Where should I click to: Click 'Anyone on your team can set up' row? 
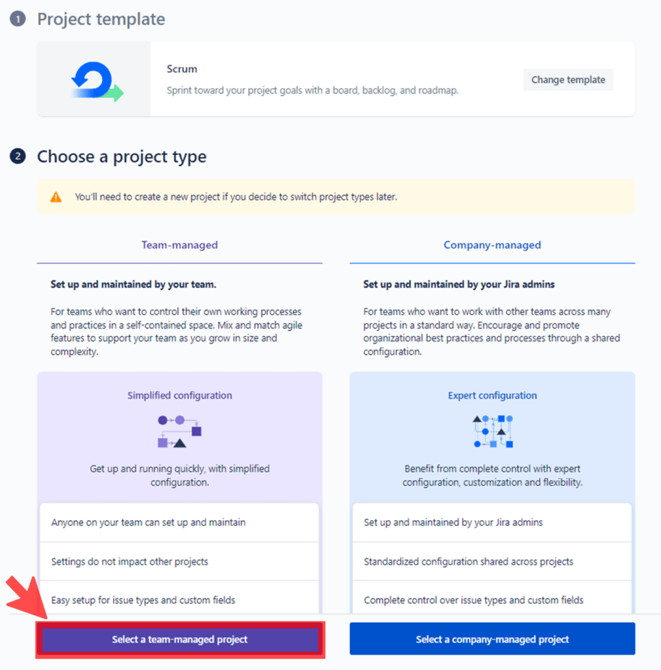point(179,523)
